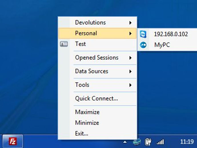Click the power plug battery tray icon

[148, 142]
